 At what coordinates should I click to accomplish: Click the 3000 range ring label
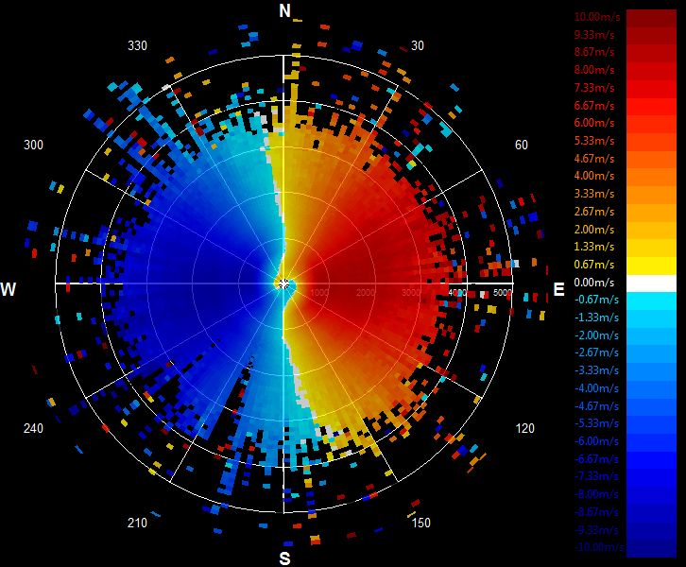(x=411, y=293)
